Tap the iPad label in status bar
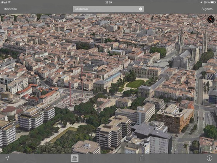The image size is (217, 163). click(x=4, y=2)
